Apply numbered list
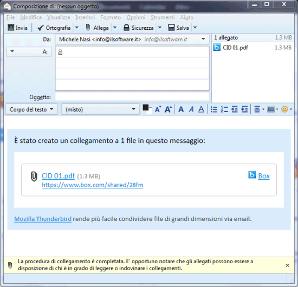Screen dimensions: 298x287 224,109
